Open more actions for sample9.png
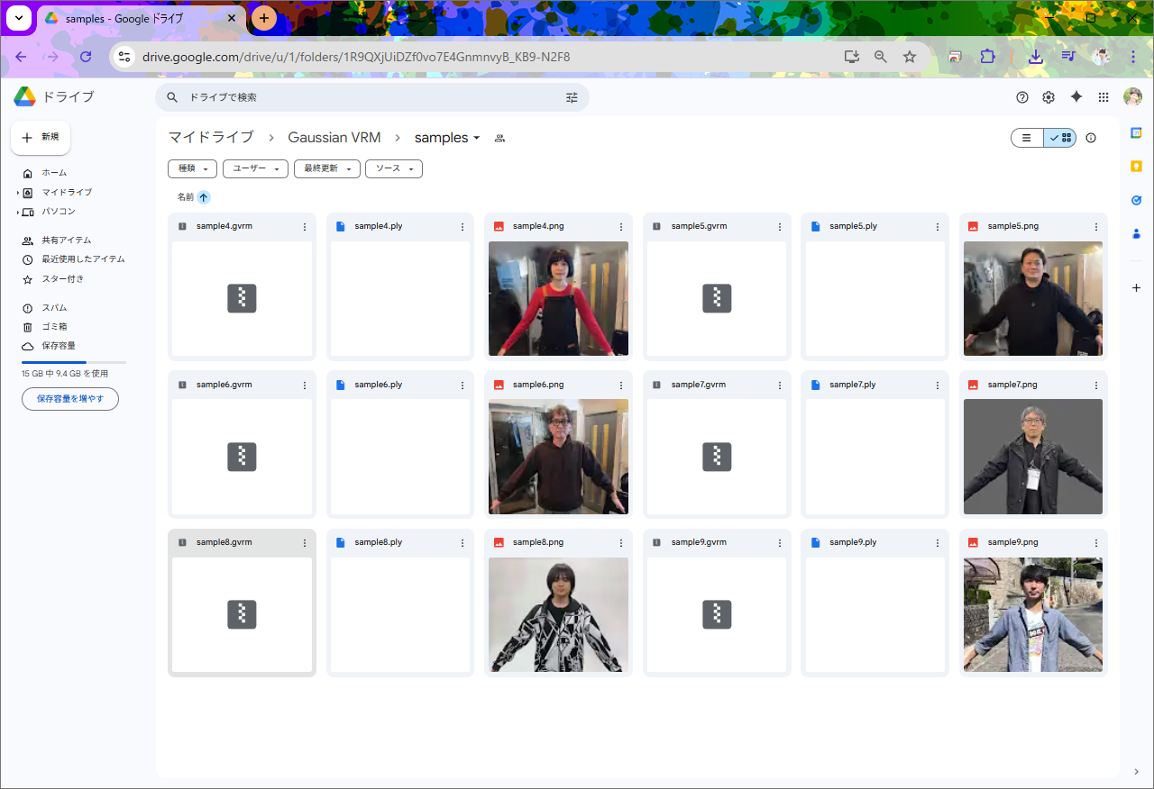 tap(1095, 543)
